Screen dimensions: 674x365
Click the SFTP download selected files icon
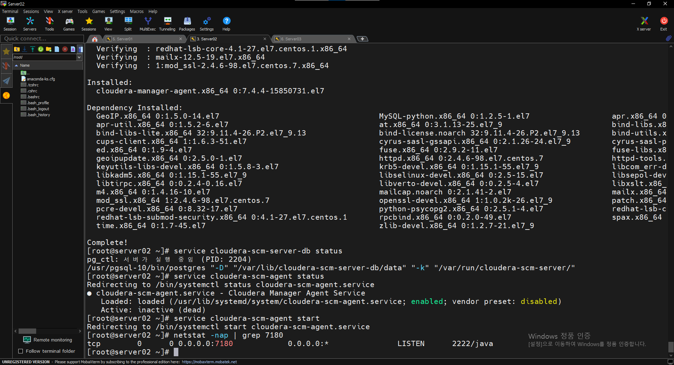(25, 49)
